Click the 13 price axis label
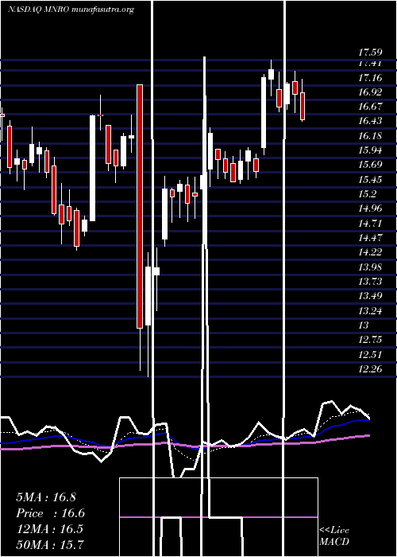Viewport: 397px width, 557px height. point(364,325)
